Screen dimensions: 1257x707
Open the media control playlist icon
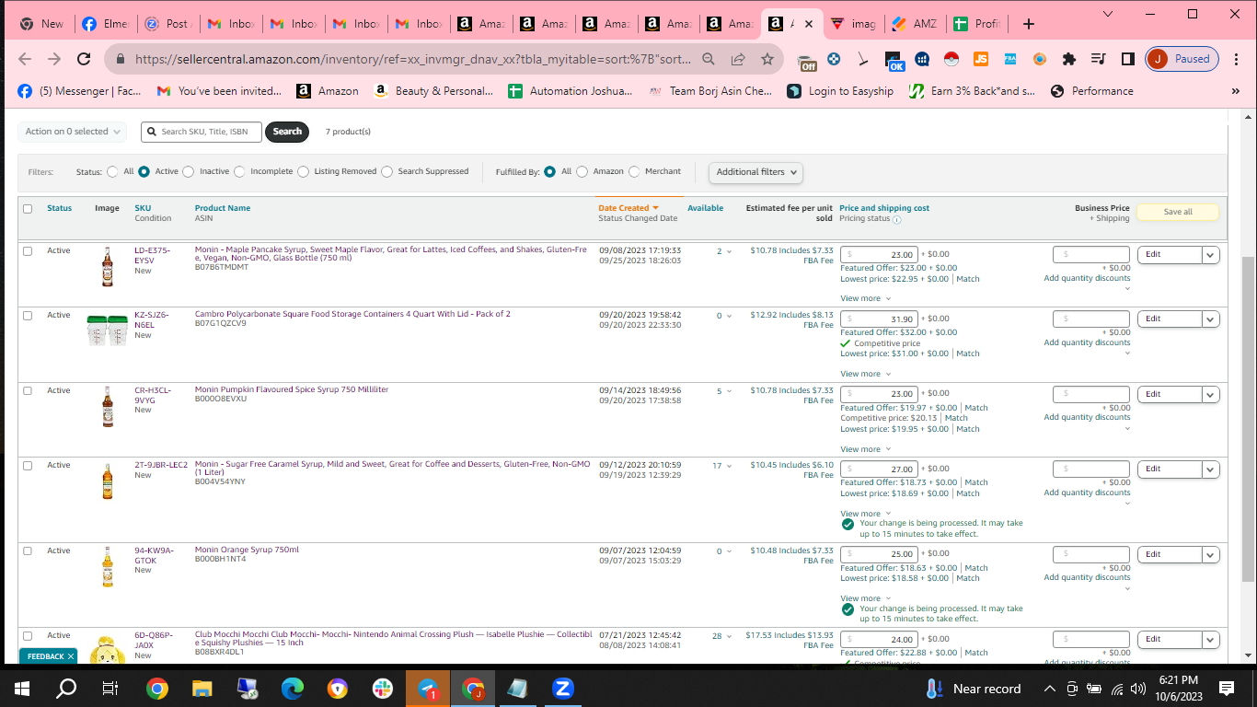[x=1098, y=59]
